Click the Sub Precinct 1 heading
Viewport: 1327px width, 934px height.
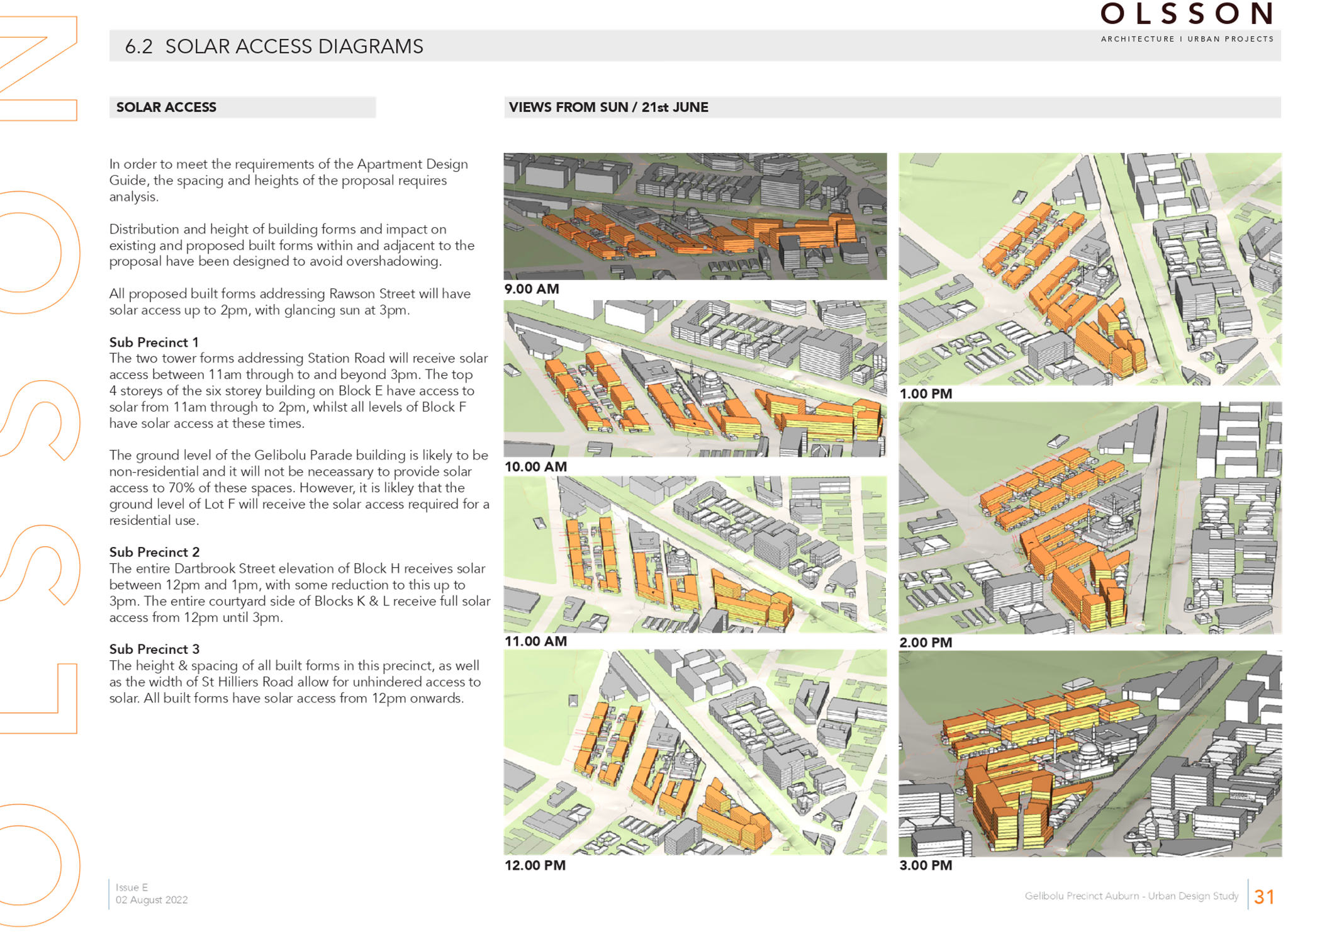154,342
